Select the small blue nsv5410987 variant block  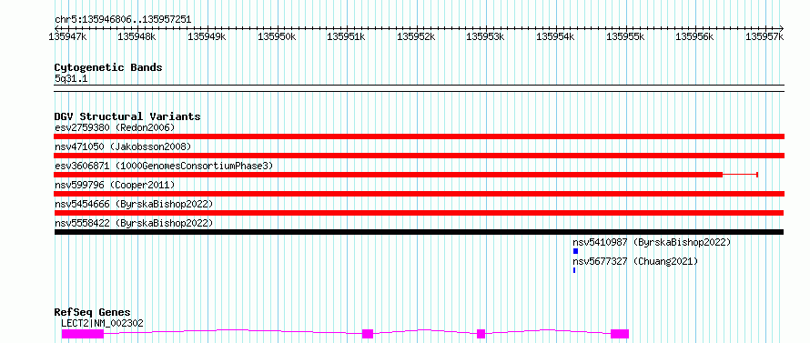tap(575, 251)
